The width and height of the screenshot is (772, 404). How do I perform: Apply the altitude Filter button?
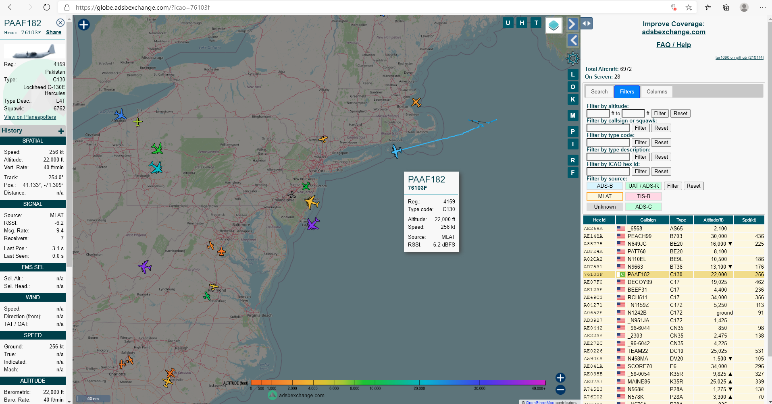pos(660,114)
